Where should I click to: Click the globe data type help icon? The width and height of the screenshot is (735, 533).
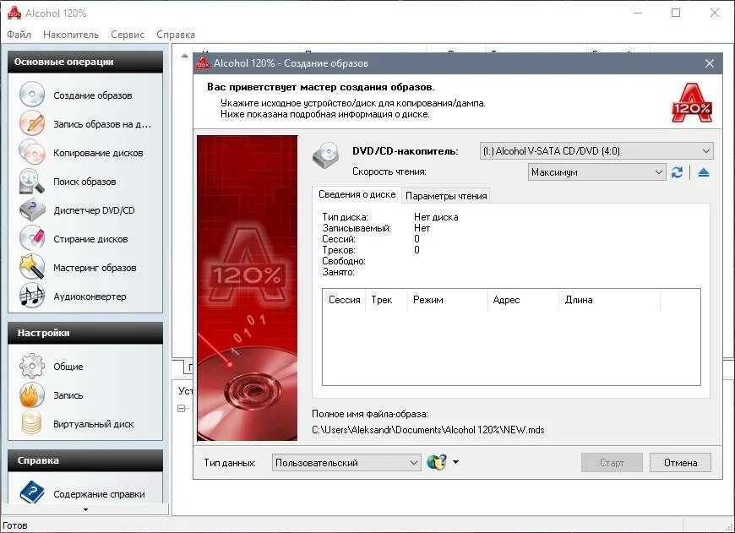(437, 462)
